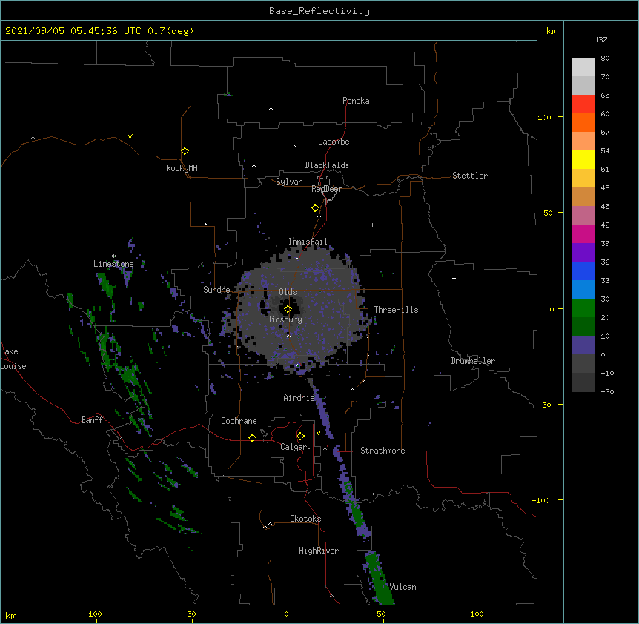Click the HighRiver city label
The image size is (639, 624).
[x=319, y=551]
